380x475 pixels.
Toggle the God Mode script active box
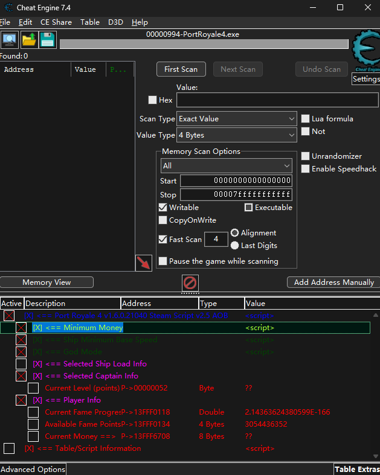(x=21, y=352)
